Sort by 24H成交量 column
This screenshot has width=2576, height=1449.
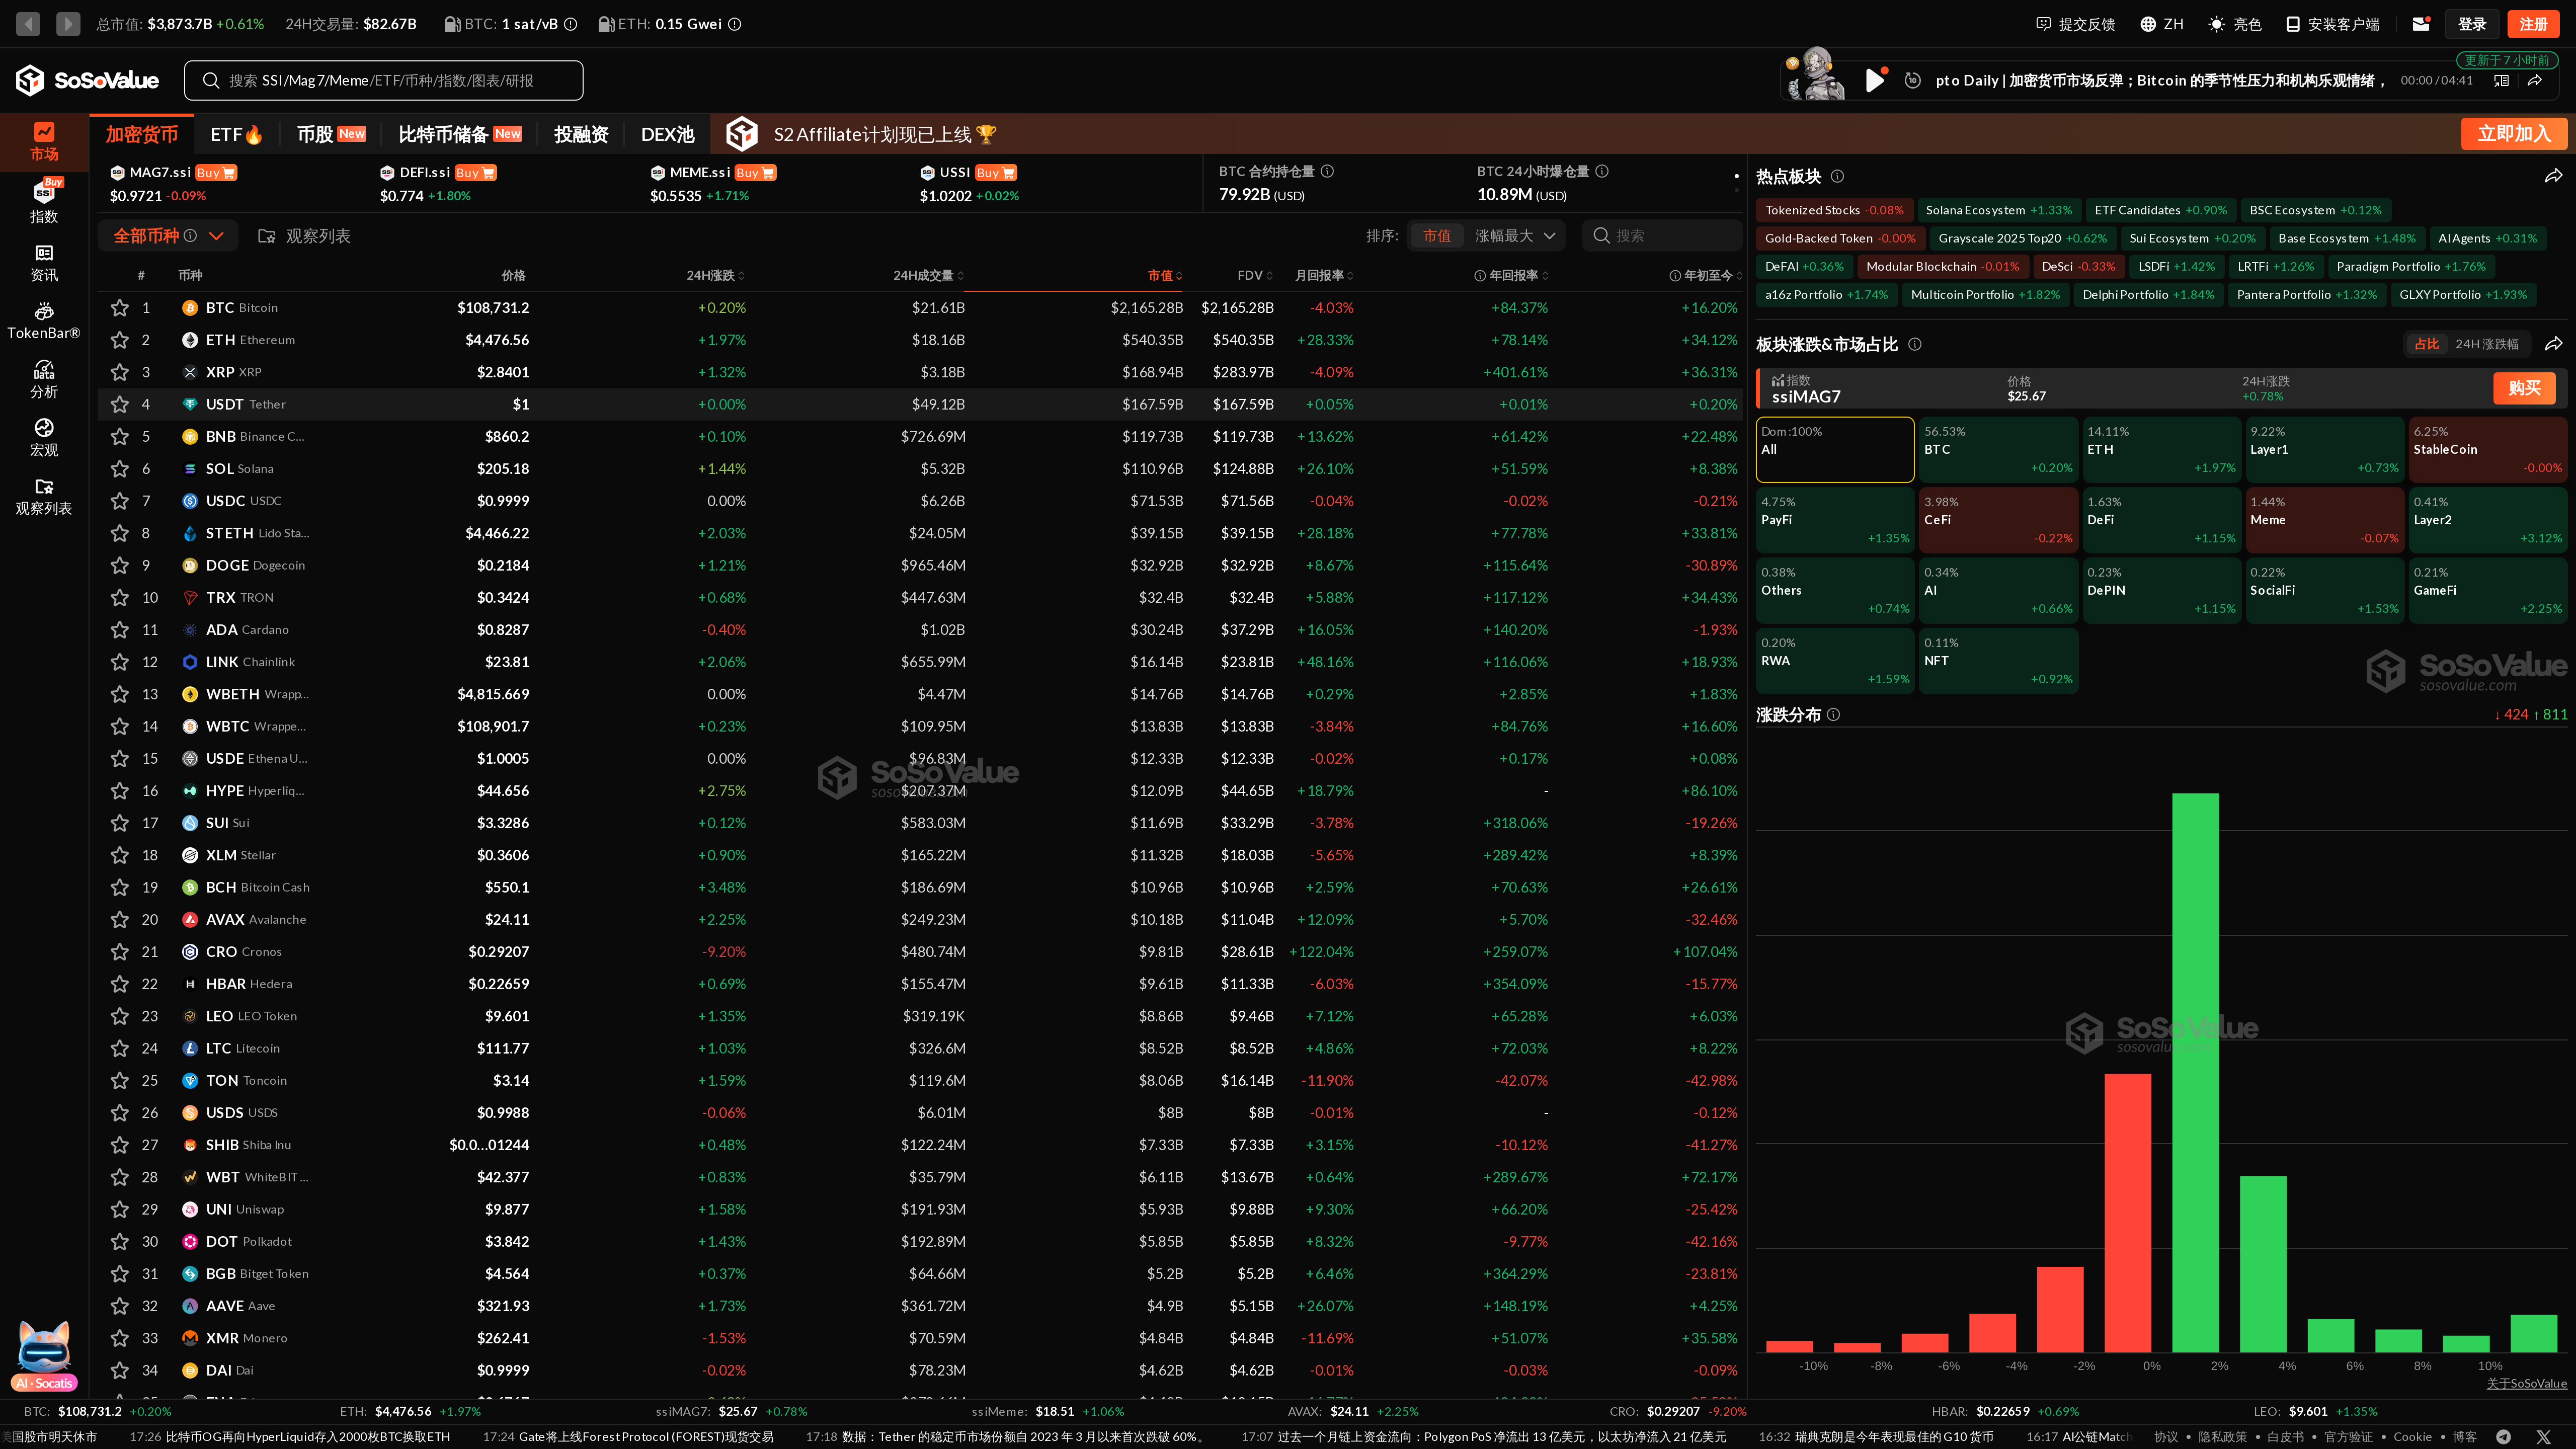click(x=929, y=275)
